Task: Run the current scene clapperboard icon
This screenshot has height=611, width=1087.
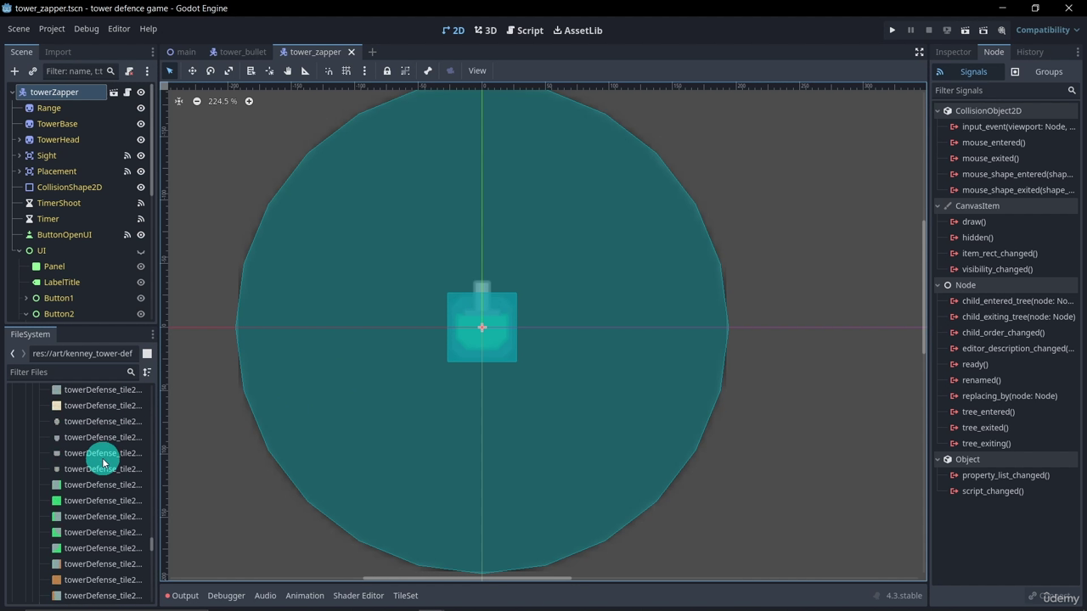Action: [x=966, y=31]
